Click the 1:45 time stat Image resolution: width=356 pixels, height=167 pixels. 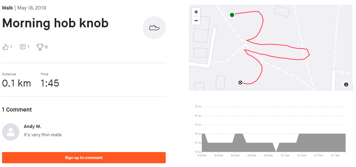(x=50, y=83)
